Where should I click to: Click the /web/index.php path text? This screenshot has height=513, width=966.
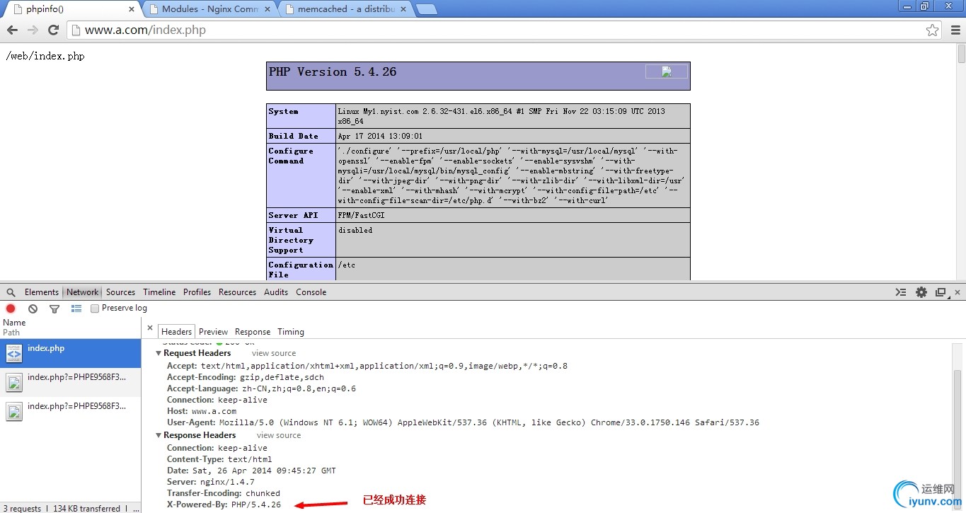[45, 56]
